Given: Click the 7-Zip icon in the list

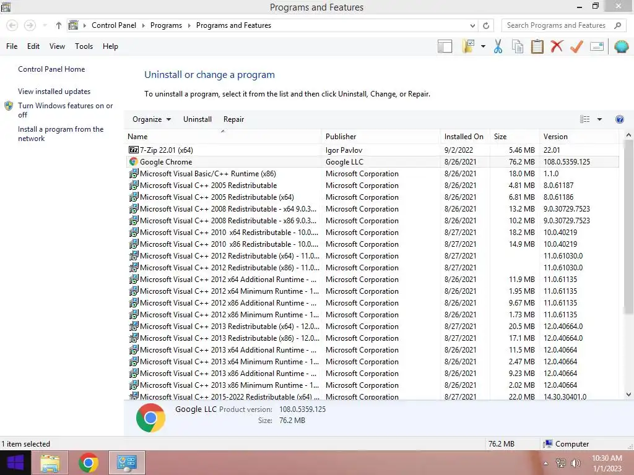Looking at the screenshot, I should (134, 150).
